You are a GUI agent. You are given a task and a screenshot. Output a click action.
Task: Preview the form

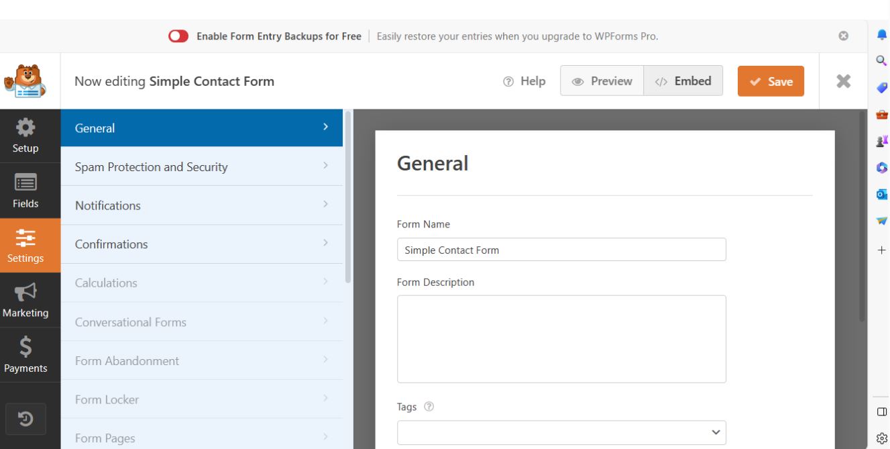tap(600, 81)
